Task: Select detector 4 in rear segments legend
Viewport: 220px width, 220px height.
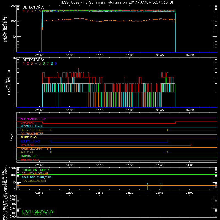Action: click(x=36, y=64)
